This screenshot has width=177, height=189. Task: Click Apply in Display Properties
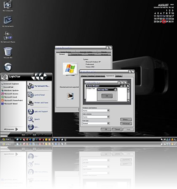click(128, 130)
